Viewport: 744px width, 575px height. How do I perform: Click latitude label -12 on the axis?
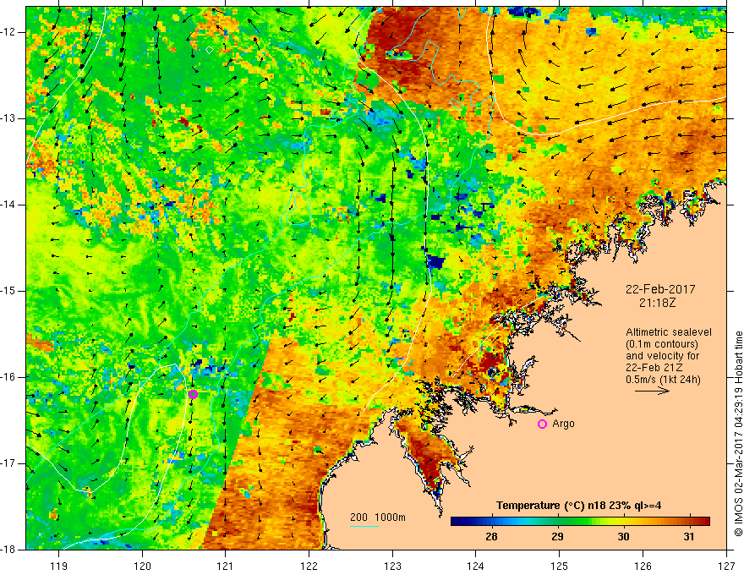click(9, 32)
